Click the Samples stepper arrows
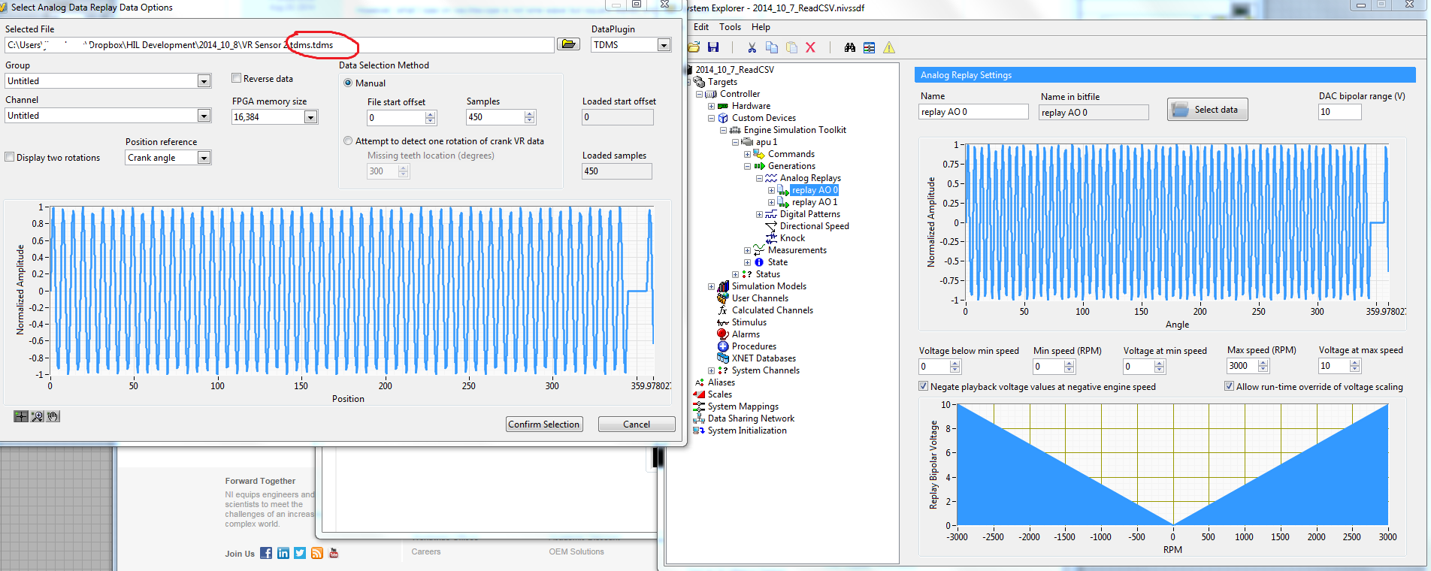 click(x=530, y=117)
